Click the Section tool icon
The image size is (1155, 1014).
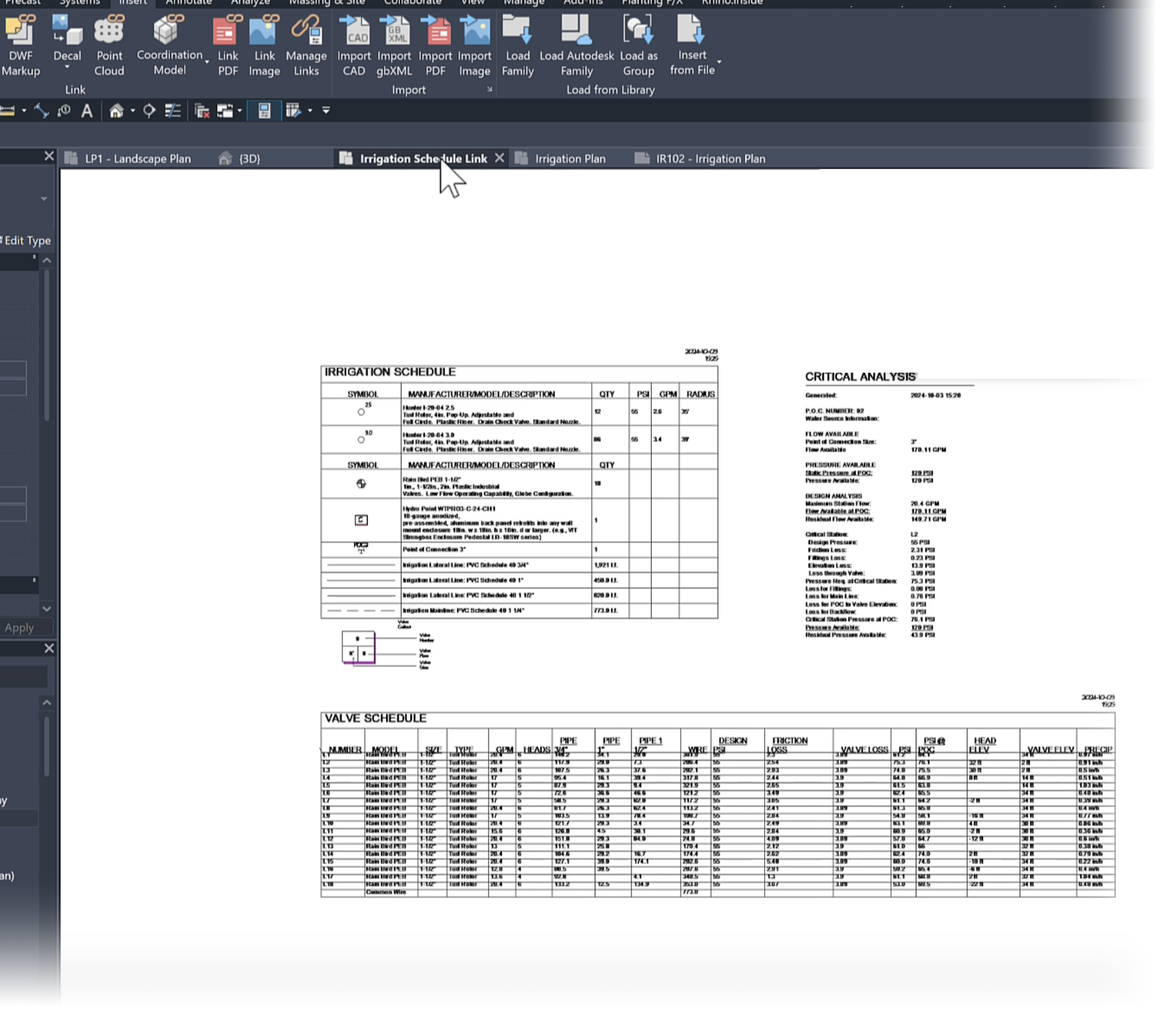coord(149,111)
